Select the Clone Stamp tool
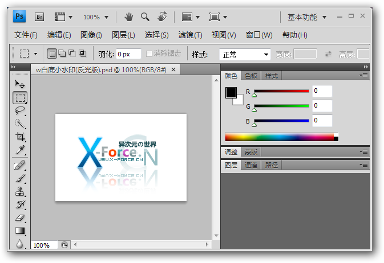 tap(20, 192)
